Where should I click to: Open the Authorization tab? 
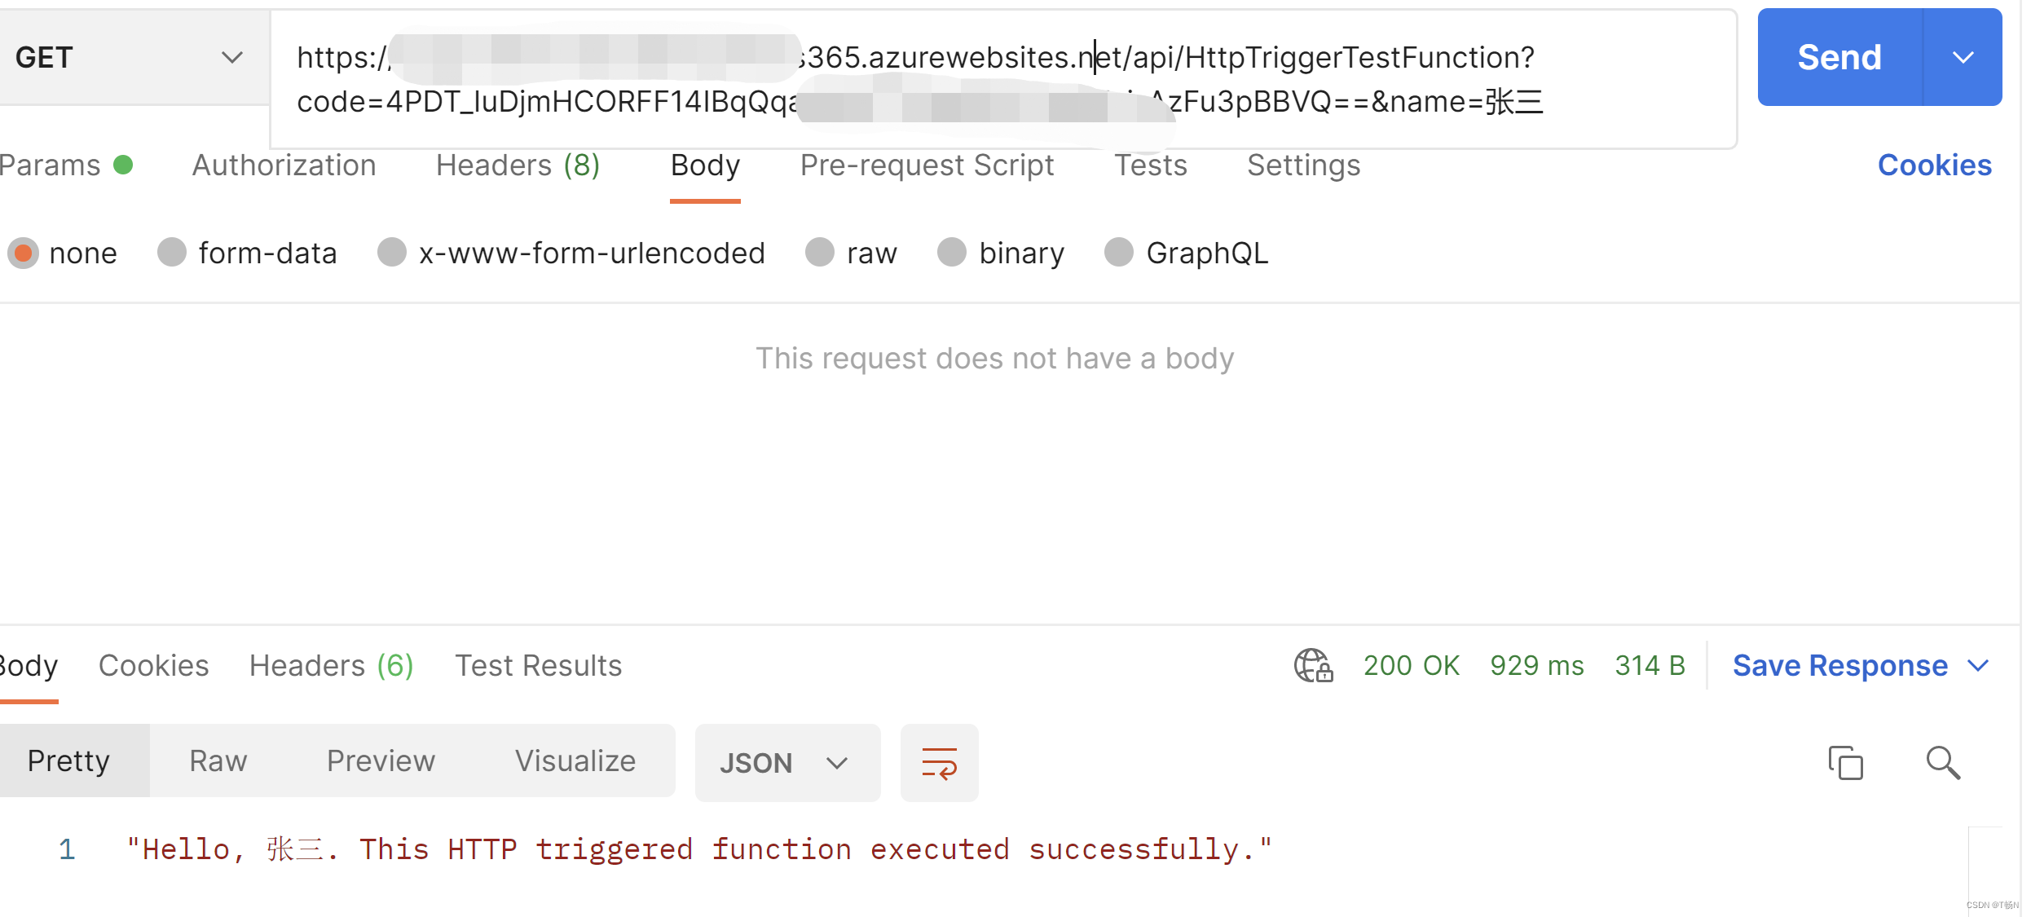tap(282, 165)
